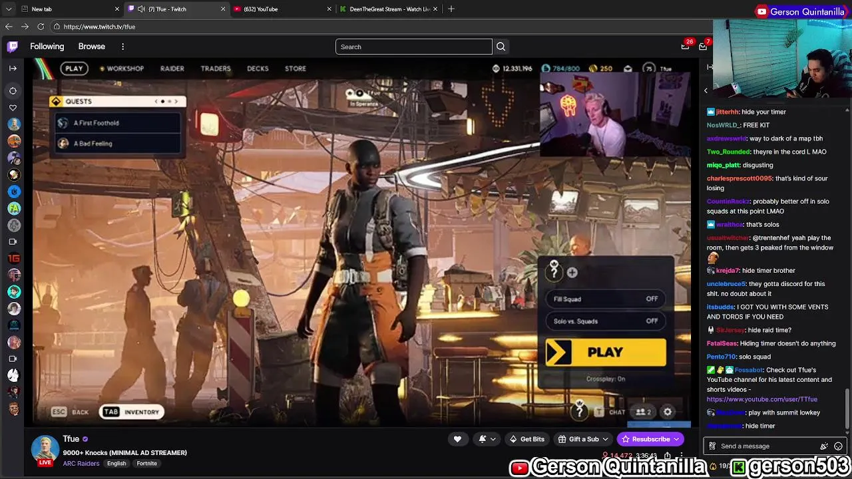Open the in-game CHAT button
852x479 pixels.
point(610,412)
